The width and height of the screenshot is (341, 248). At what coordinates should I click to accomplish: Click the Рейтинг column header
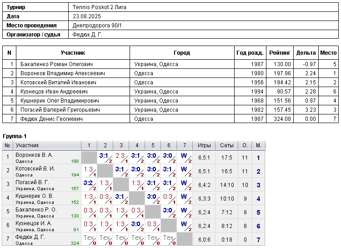(280, 53)
